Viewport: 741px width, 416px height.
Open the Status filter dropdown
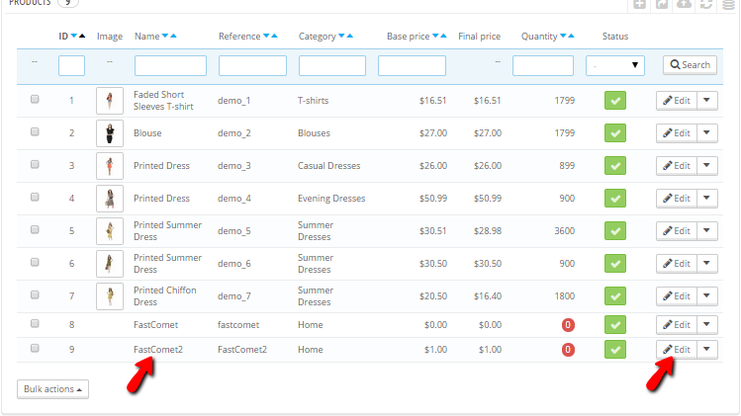[614, 65]
